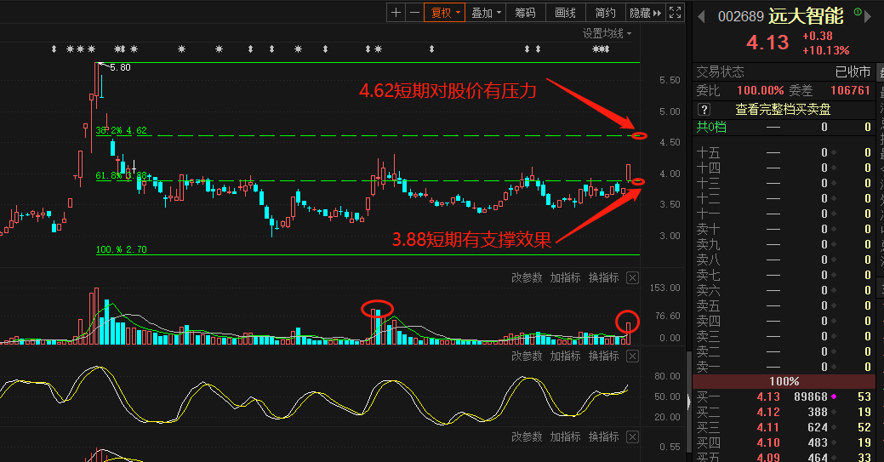The width and height of the screenshot is (884, 462).
Task: Click the 买三 price 4.11
Action: [768, 428]
